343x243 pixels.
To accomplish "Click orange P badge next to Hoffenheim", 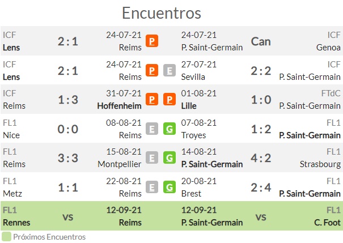I will pos(152,99).
